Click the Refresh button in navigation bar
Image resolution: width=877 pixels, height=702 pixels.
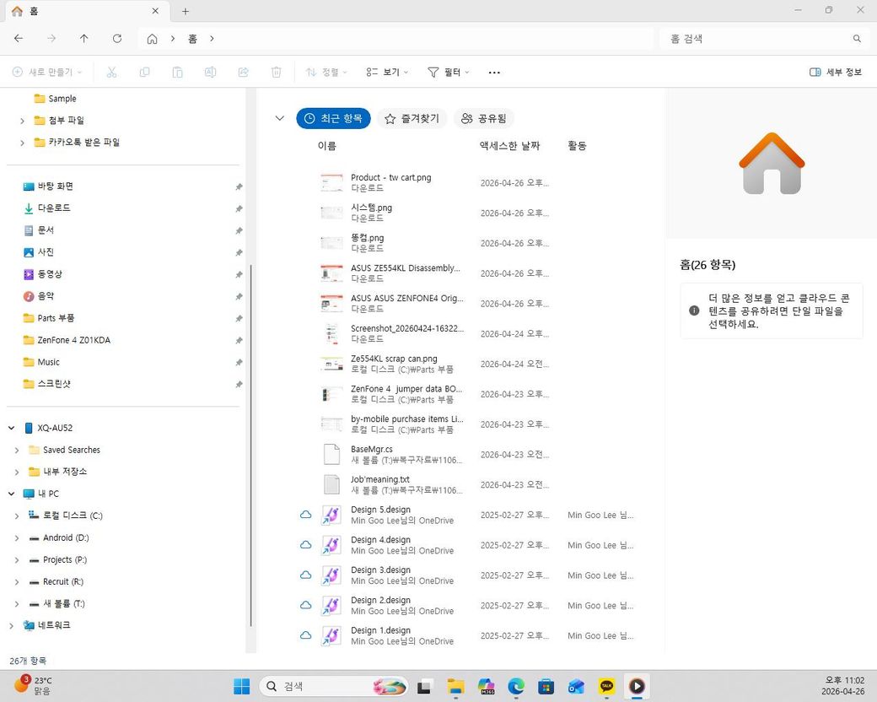(117, 39)
